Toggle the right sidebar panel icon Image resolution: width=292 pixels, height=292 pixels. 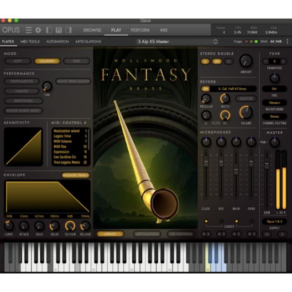[68, 30]
